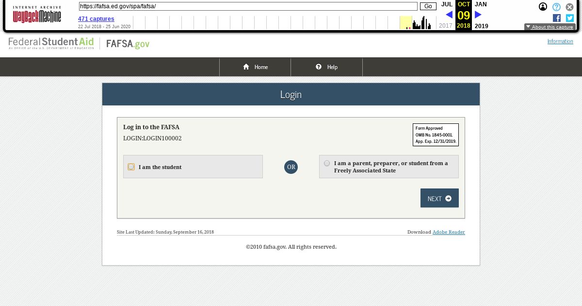Viewport: 582px width, 306px height.
Task: Click the Federal Student Aid logo
Action: click(x=51, y=43)
